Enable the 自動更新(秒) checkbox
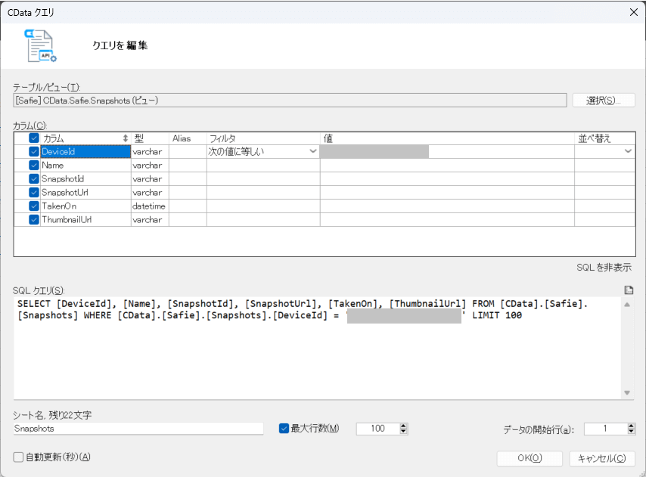 (x=18, y=457)
